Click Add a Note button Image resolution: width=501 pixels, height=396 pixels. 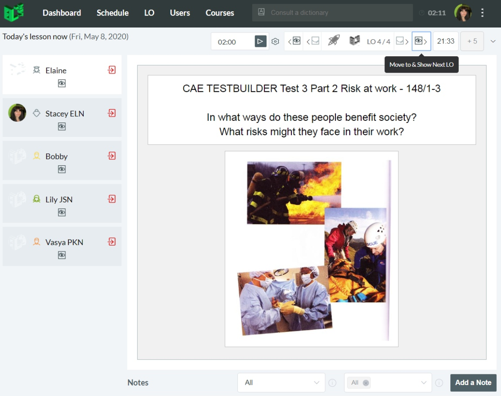(473, 382)
